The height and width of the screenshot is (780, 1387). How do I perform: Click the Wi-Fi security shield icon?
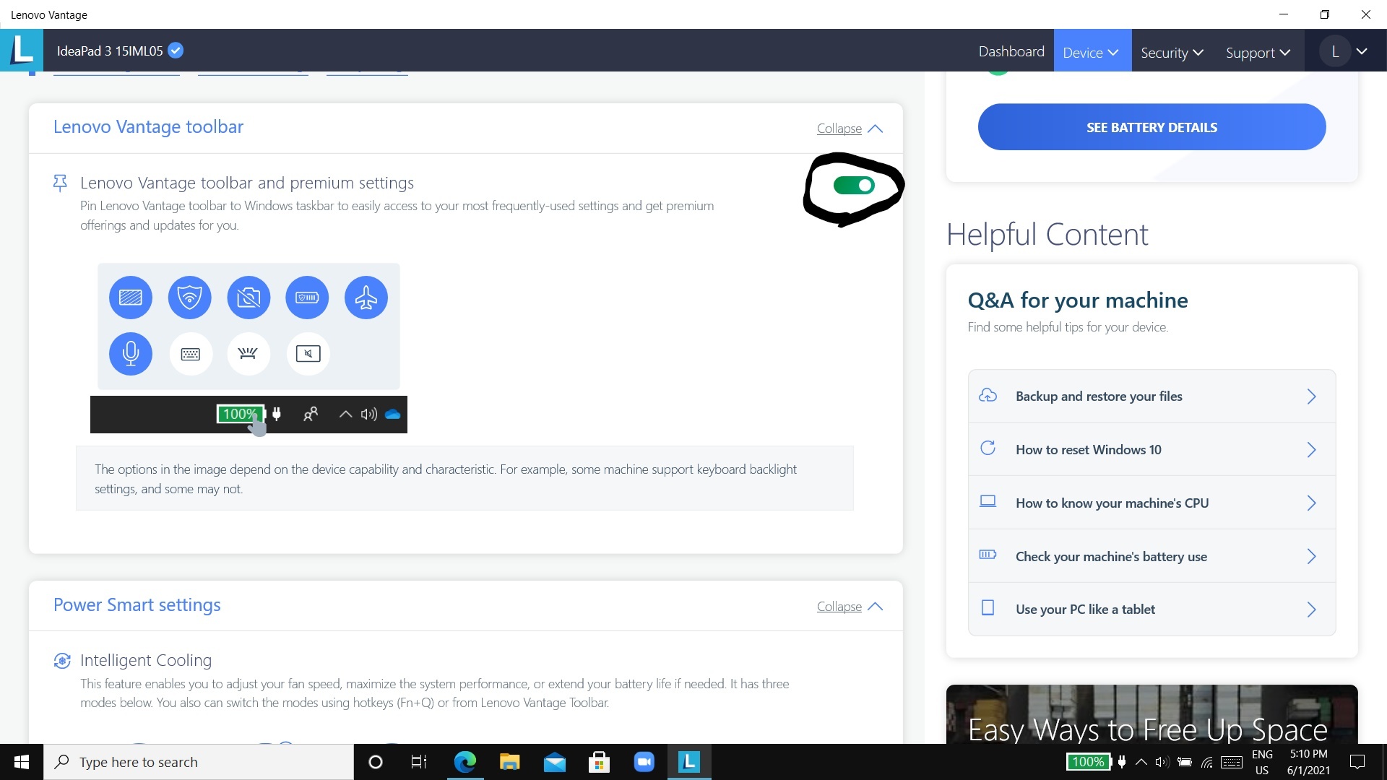(189, 298)
